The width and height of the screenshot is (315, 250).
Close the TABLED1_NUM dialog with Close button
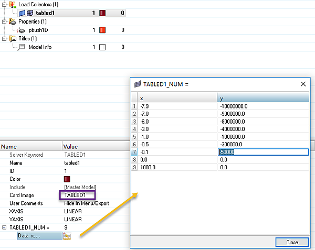(x=292, y=242)
